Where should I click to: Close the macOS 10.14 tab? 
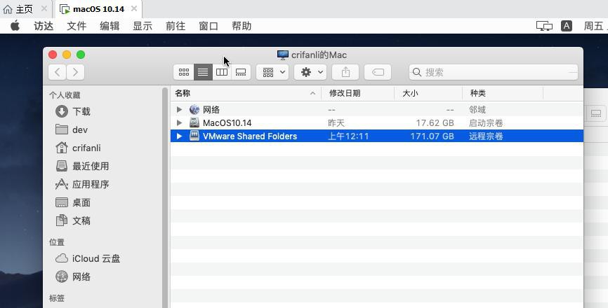(134, 8)
